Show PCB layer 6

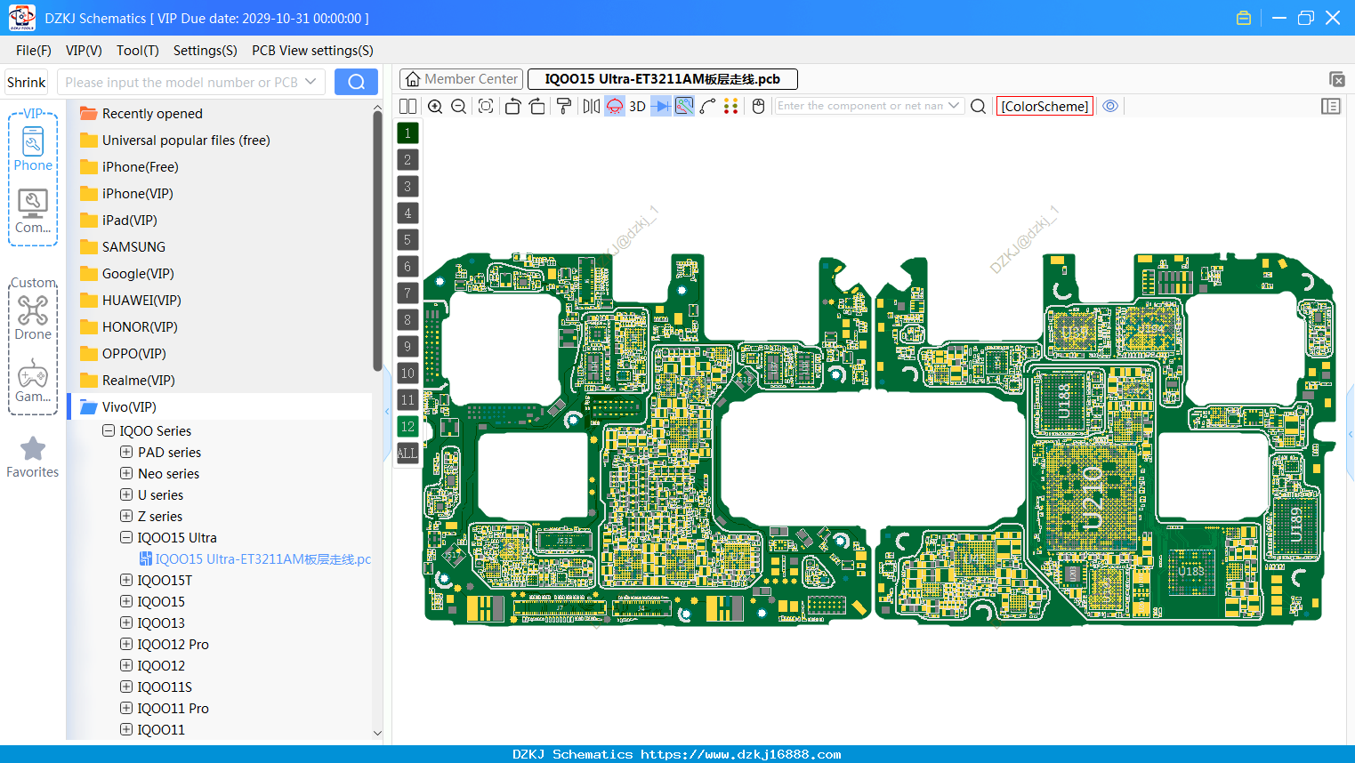click(x=407, y=267)
